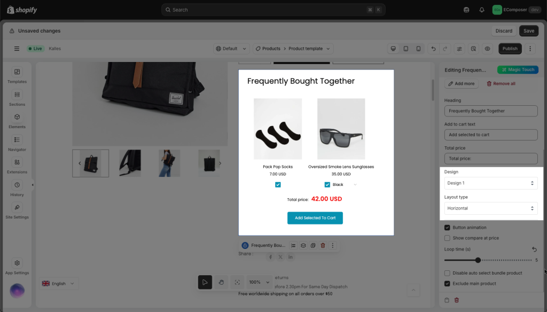Open the Design 1 dropdown
This screenshot has width=547, height=312.
pyautogui.click(x=490, y=183)
